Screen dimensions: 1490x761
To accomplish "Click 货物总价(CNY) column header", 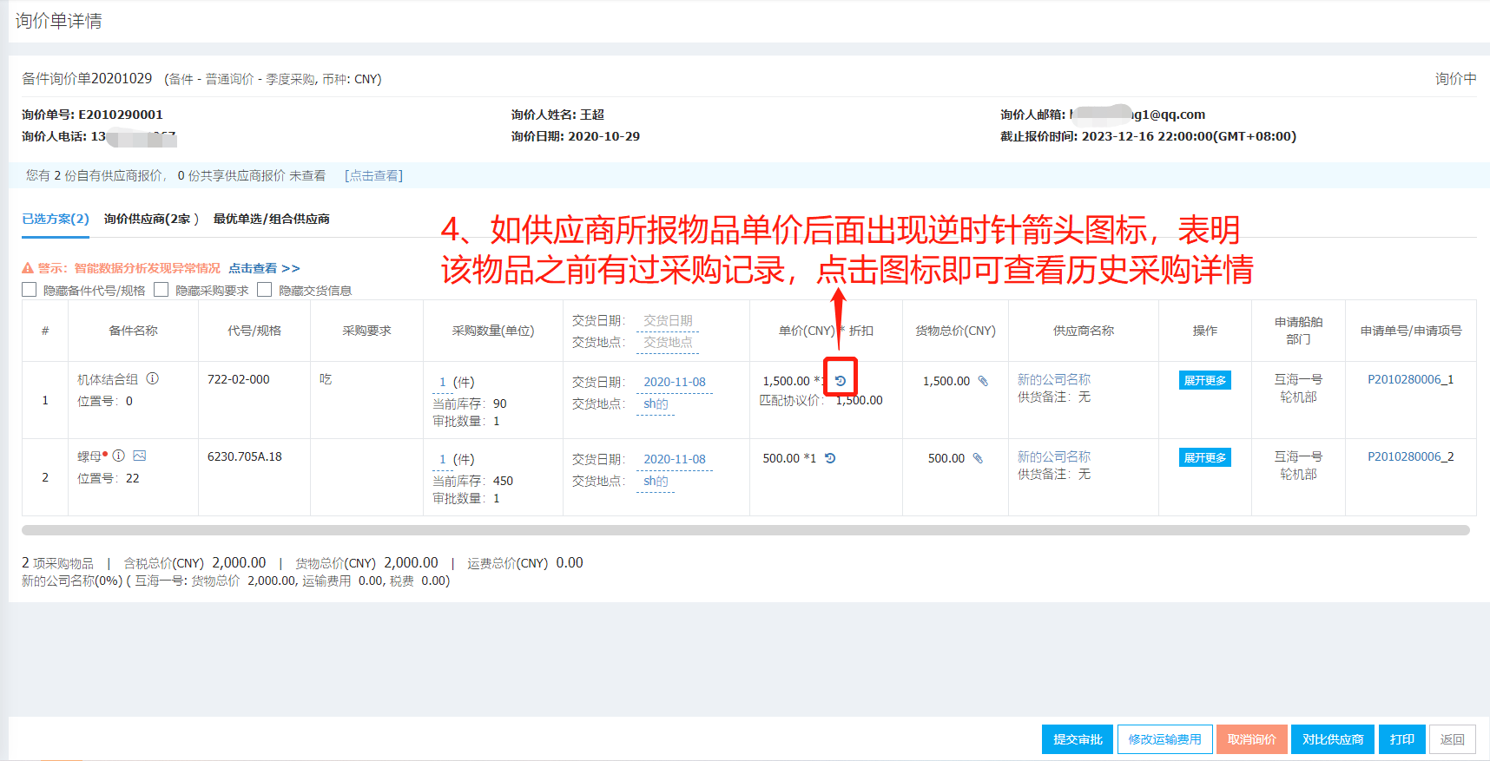I will coord(955,331).
